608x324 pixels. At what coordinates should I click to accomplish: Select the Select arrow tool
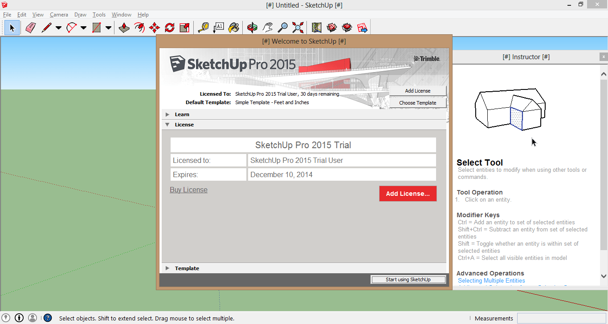coord(12,28)
